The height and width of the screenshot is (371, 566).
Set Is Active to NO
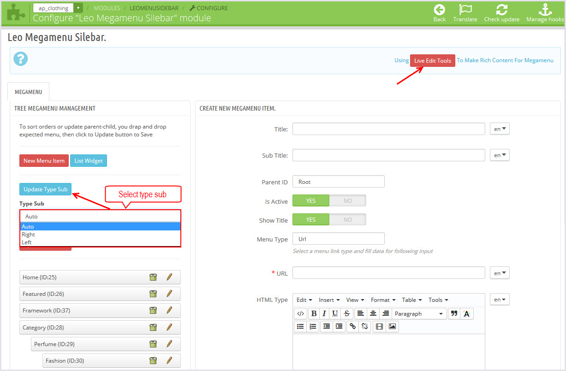coord(348,200)
